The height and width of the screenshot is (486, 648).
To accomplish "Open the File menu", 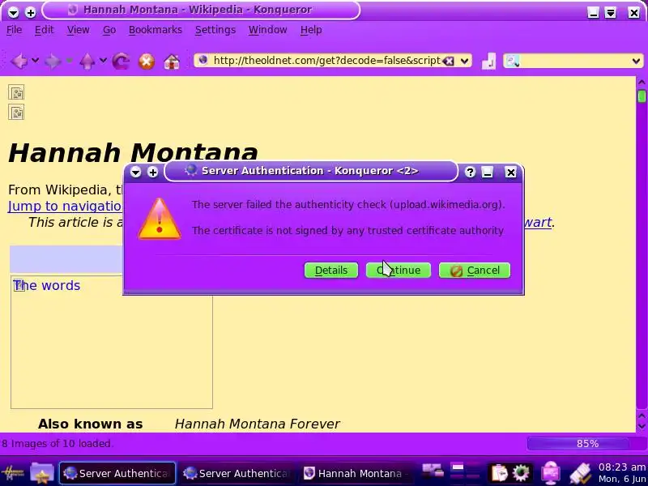I will click(x=14, y=30).
